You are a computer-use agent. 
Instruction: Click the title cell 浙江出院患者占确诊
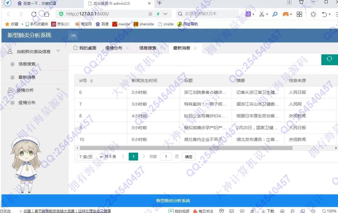[205, 92]
